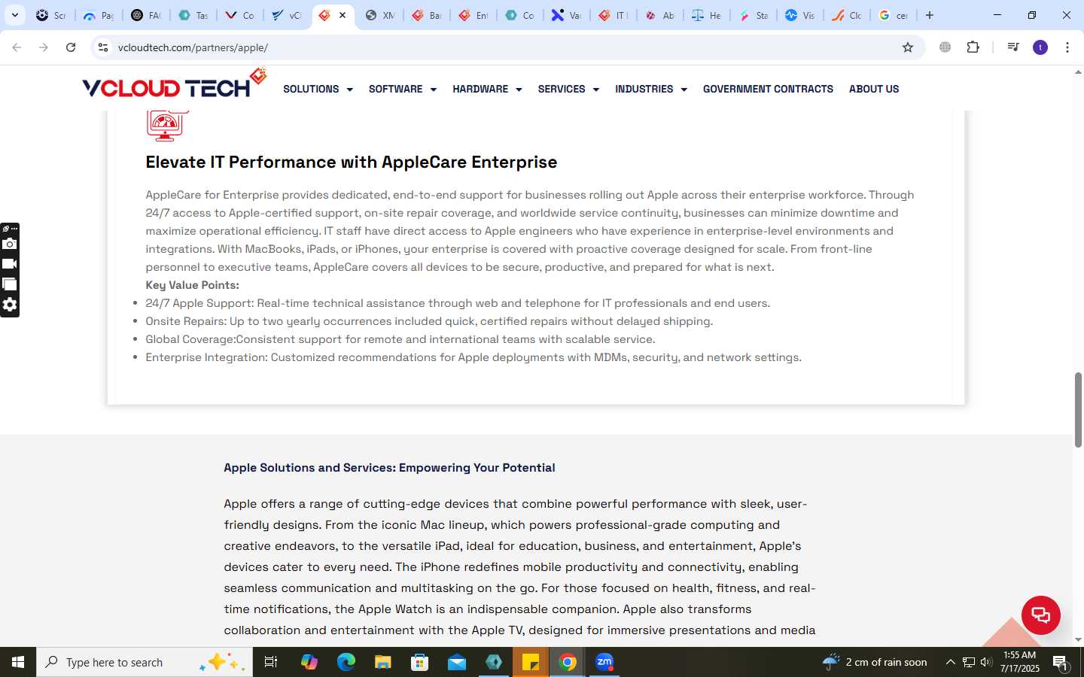The height and width of the screenshot is (677, 1084).
Task: Open Chrome media controls icon
Action: 1013,47
